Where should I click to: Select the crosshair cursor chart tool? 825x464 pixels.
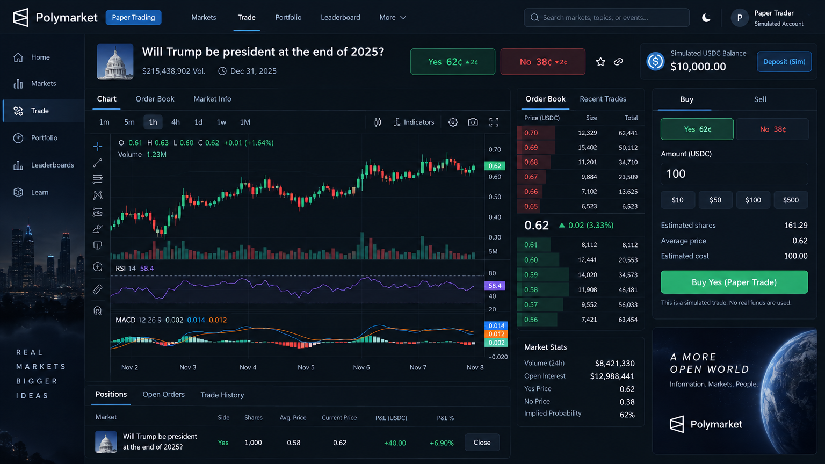98,146
